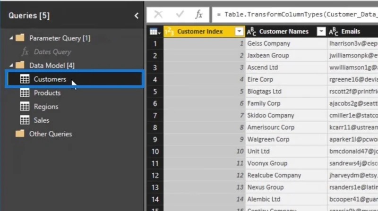Select row number 1 header
378x211 pixels.
[x=155, y=43]
